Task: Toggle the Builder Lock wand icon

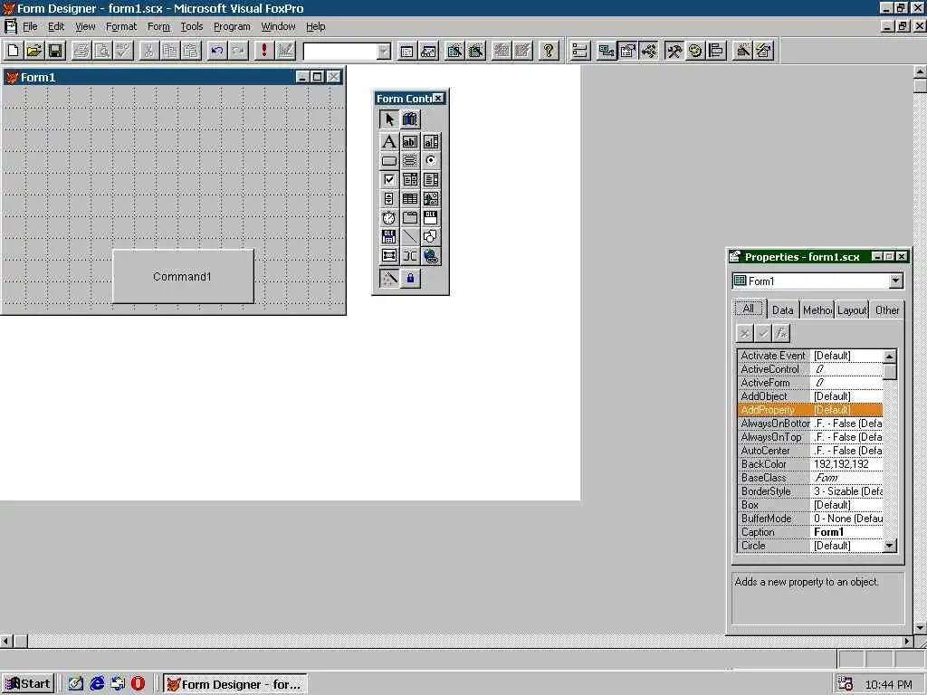Action: (388, 278)
